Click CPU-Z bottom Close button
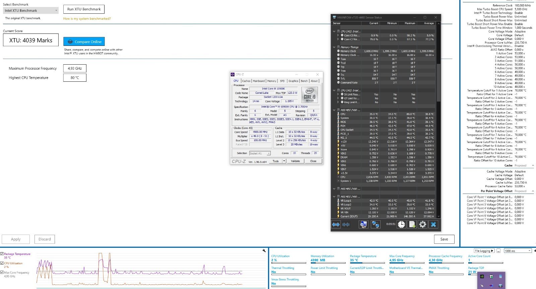The height and width of the screenshot is (289, 536). click(x=313, y=161)
